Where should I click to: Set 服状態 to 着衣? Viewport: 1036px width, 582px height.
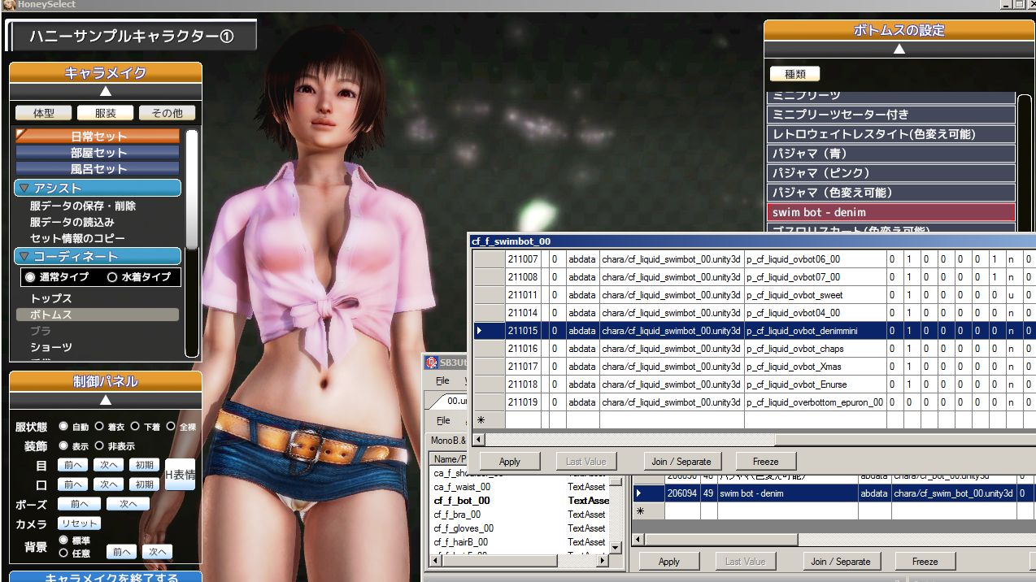pyautogui.click(x=99, y=426)
